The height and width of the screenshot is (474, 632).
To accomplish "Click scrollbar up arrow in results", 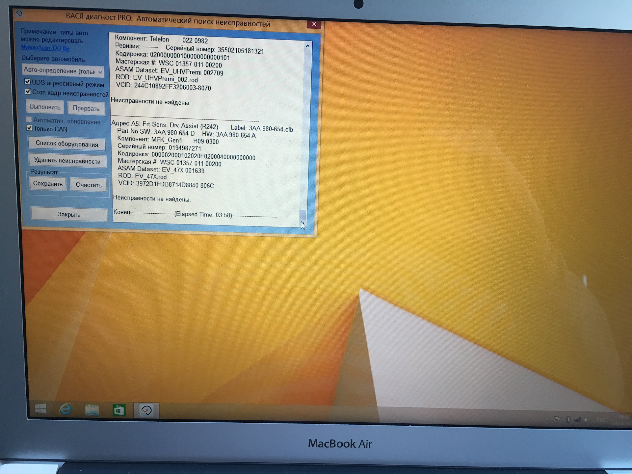I will (307, 46).
